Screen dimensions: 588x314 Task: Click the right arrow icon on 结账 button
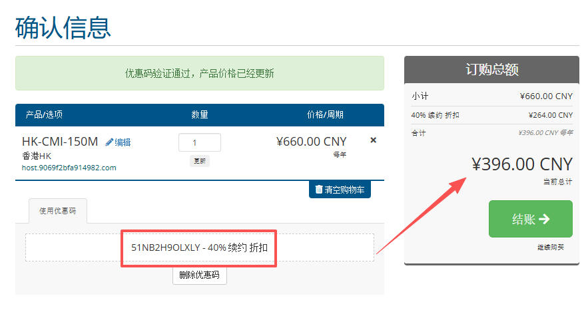click(x=544, y=219)
